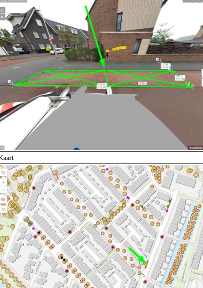Select the yellow 50 speed label
Image resolution: width=203 pixels, height=288 pixels.
pos(48,49)
